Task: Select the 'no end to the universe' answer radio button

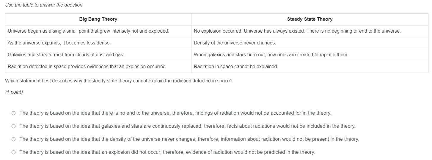Action: (13, 113)
